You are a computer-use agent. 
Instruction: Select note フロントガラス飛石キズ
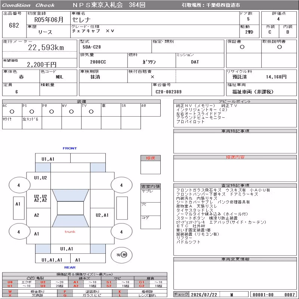pyautogui.click(x=199, y=190)
